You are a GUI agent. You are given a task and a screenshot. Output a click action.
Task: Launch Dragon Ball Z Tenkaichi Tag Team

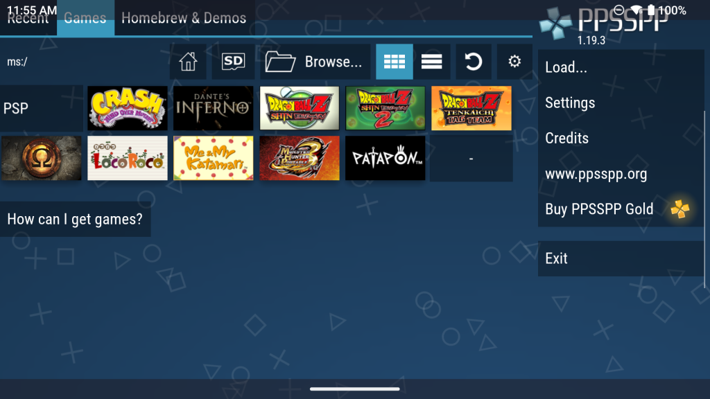tap(471, 108)
